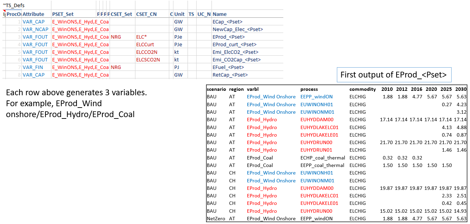Select the PJ unit cell in the VAR_FIN row
The width and height of the screenshot is (470, 224).
[177, 67]
